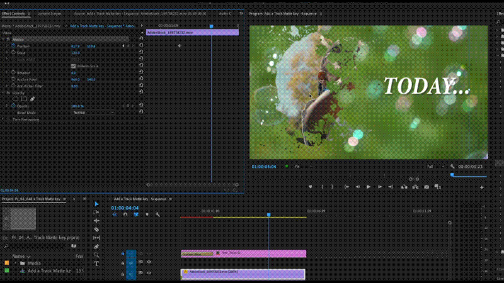Open the Blend Mode Normal dropdown
Image resolution: width=504 pixels, height=283 pixels.
[93, 113]
